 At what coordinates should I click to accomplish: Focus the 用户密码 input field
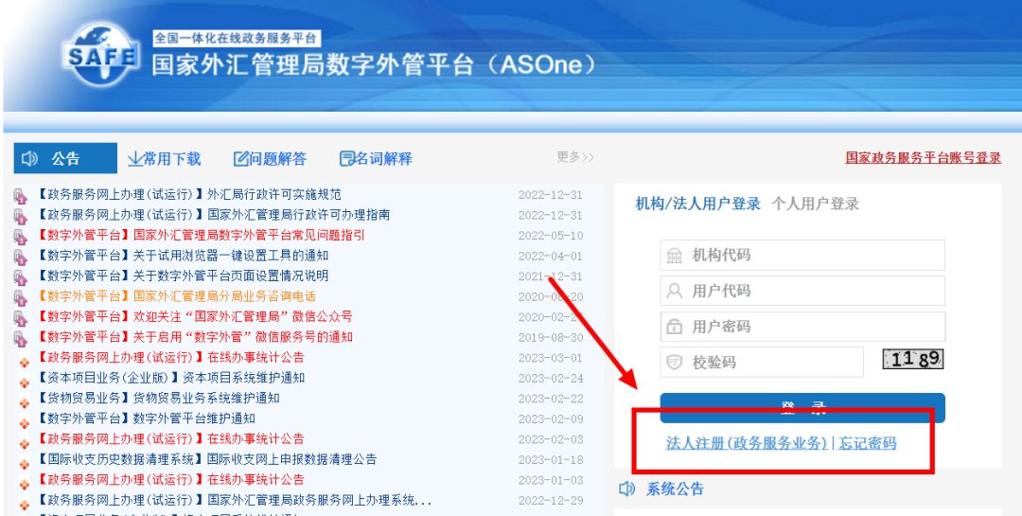pyautogui.click(x=802, y=327)
